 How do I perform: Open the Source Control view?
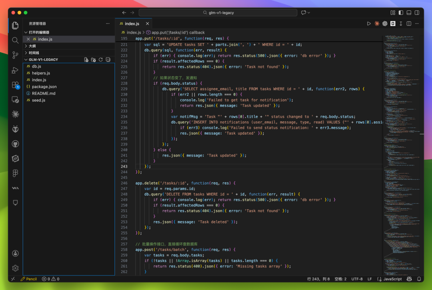pos(16,55)
